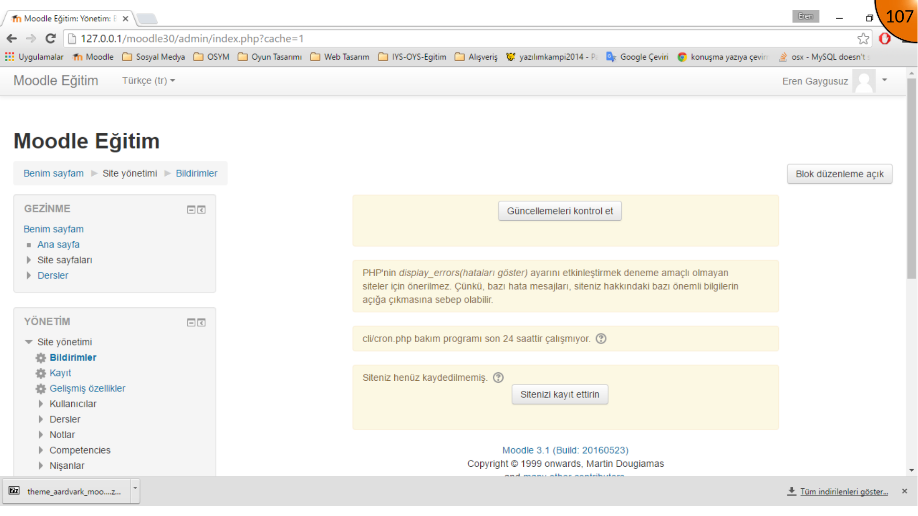
Task: Open the osx - MySQL doesn't bookmark
Action: [824, 57]
